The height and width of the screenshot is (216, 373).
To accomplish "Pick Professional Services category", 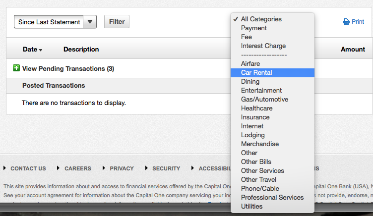I will [x=272, y=198].
